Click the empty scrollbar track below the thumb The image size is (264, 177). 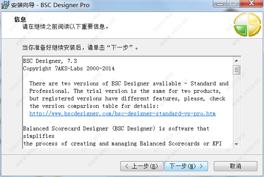236,114
